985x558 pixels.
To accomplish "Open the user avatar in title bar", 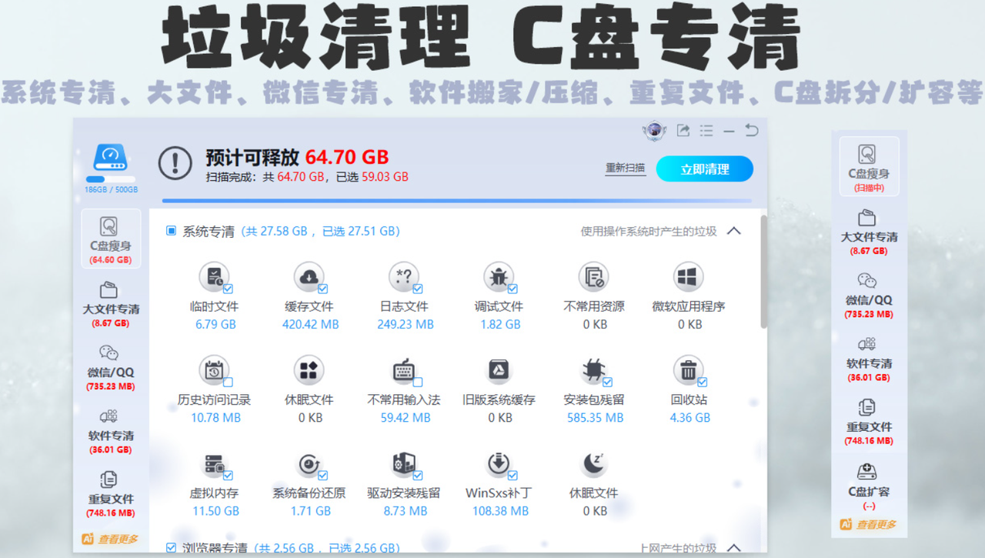I will click(x=654, y=131).
